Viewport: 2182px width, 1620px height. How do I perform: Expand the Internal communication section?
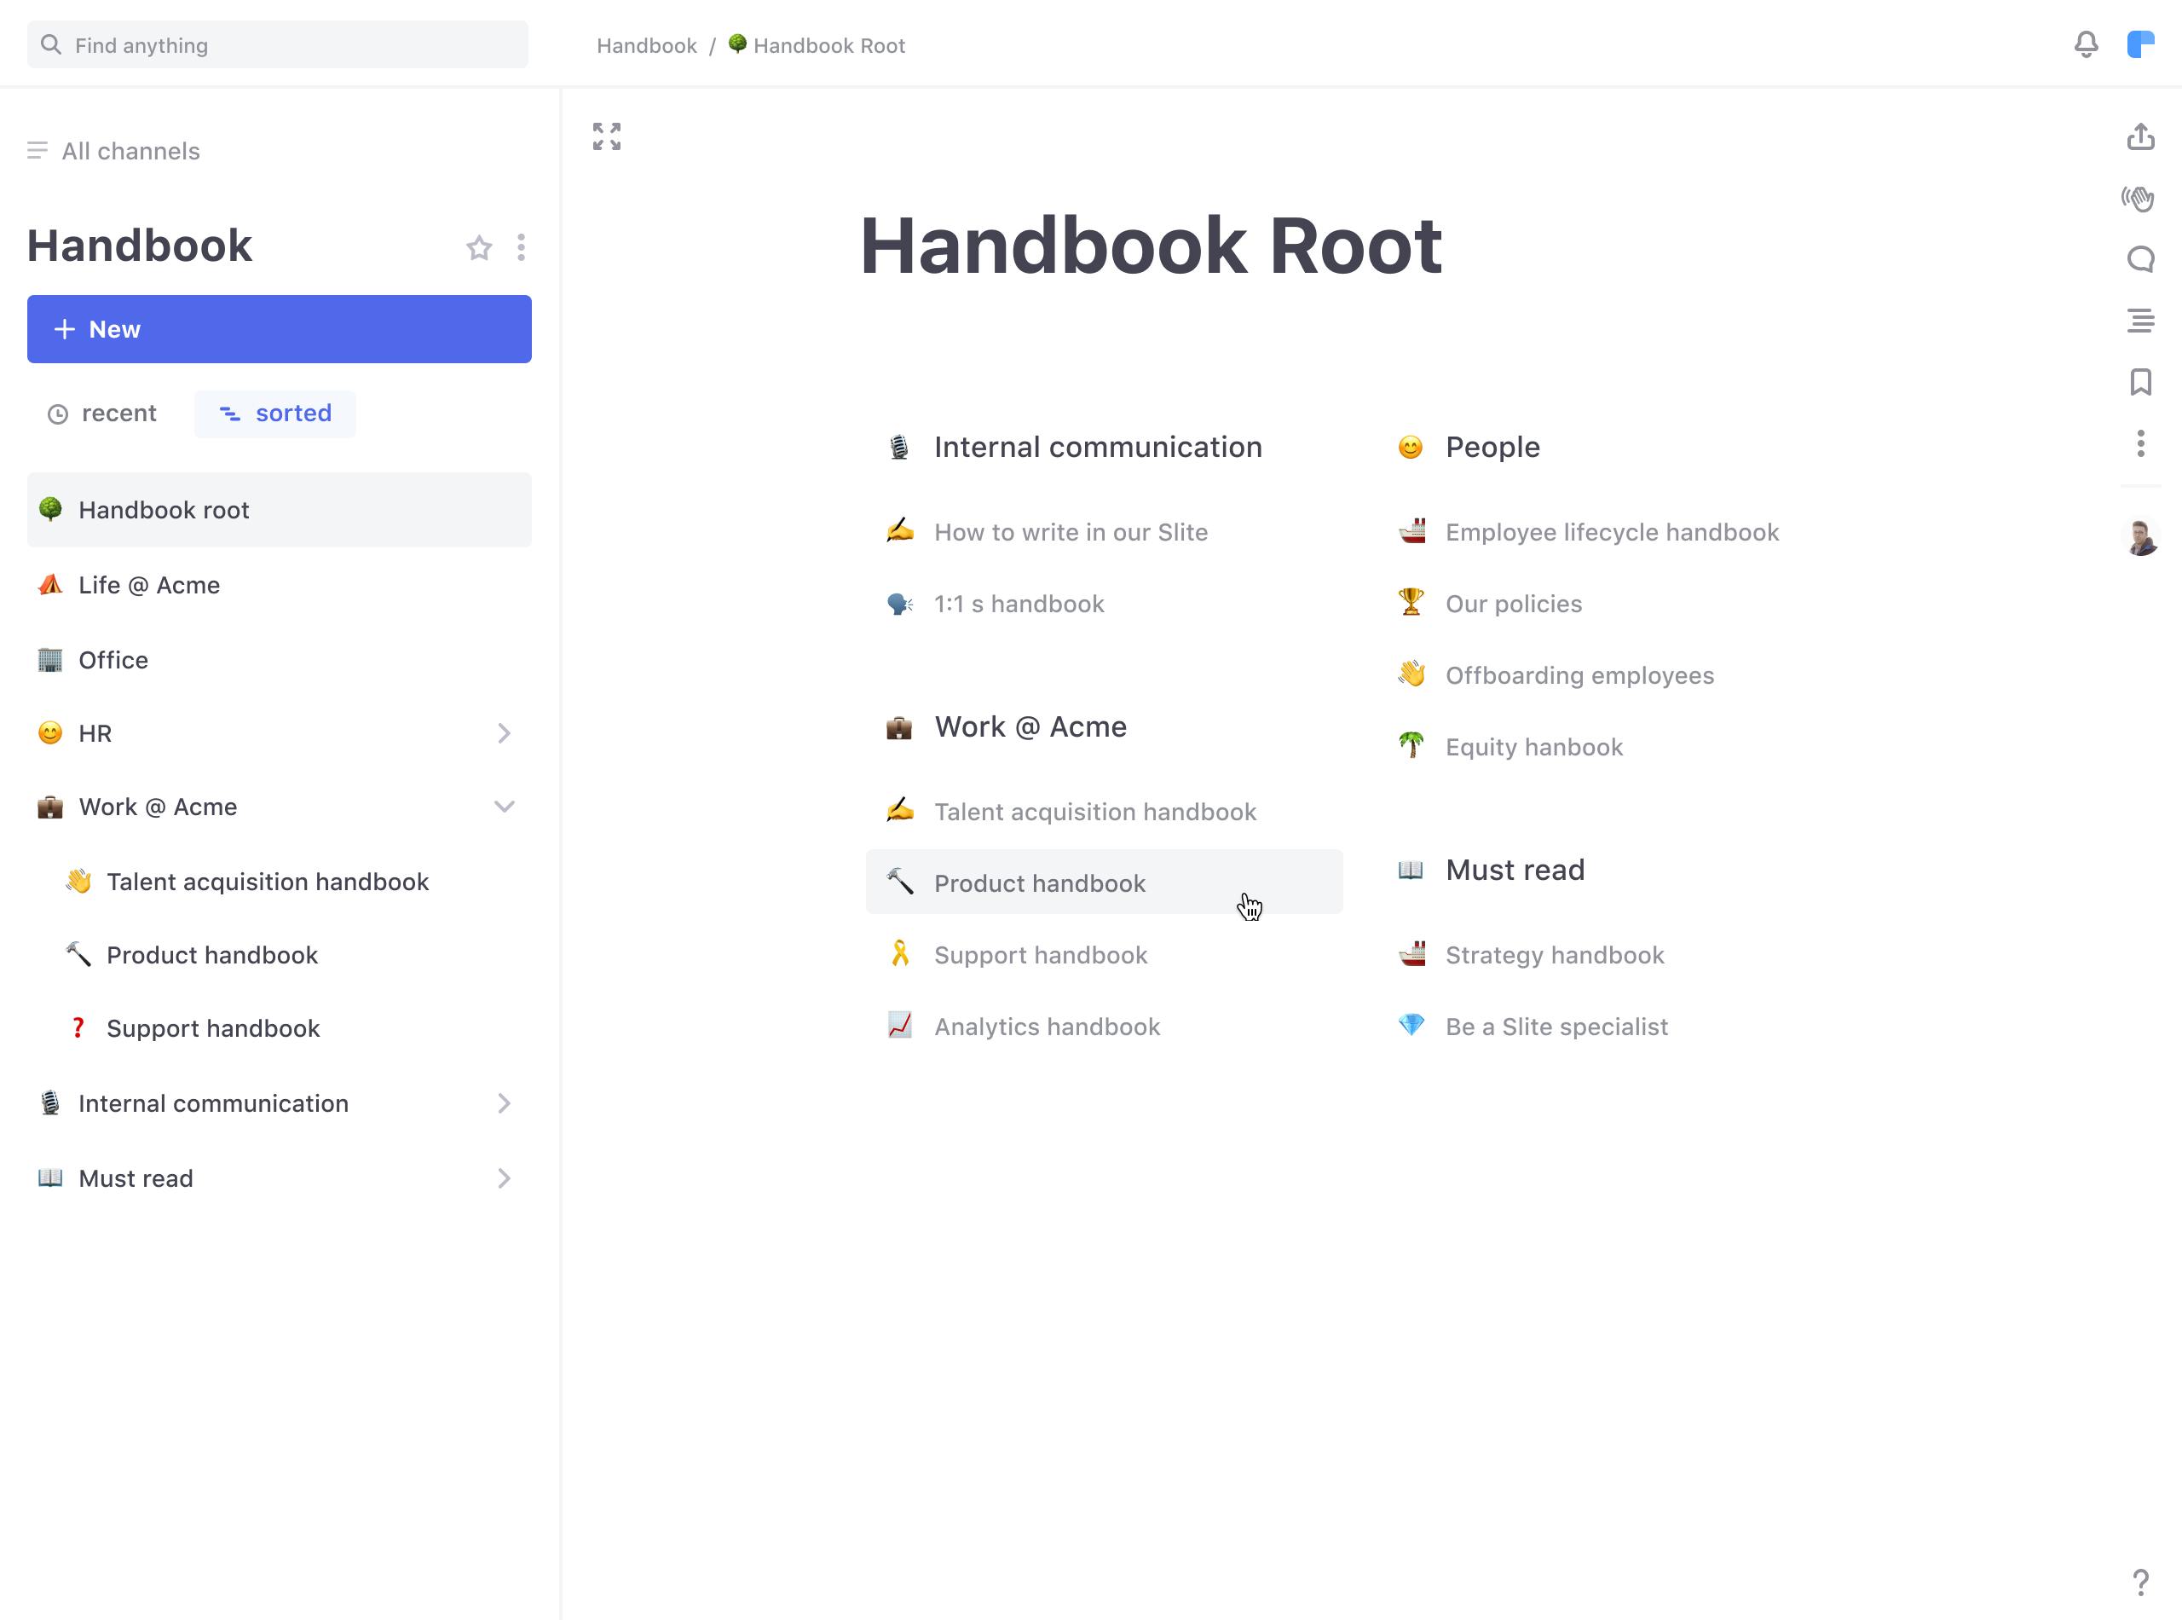(504, 1102)
